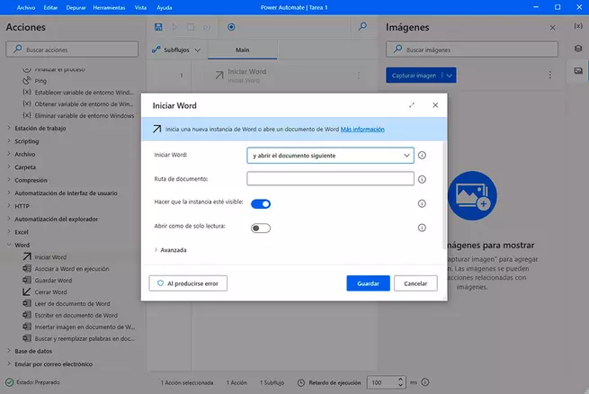The width and height of the screenshot is (589, 394).
Task: Collapse the Word actions group
Action: coord(9,245)
